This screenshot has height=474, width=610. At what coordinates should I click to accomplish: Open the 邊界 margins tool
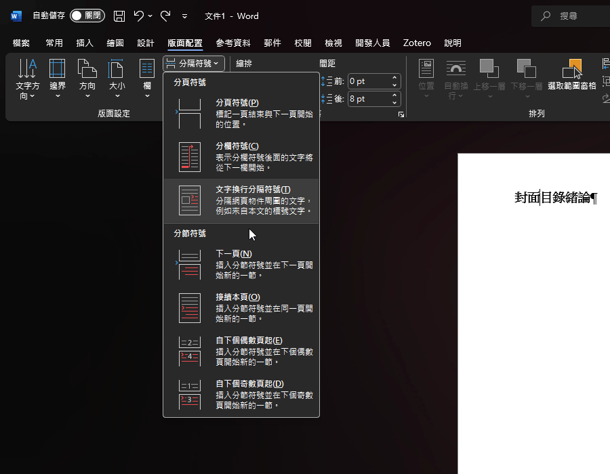tap(58, 79)
